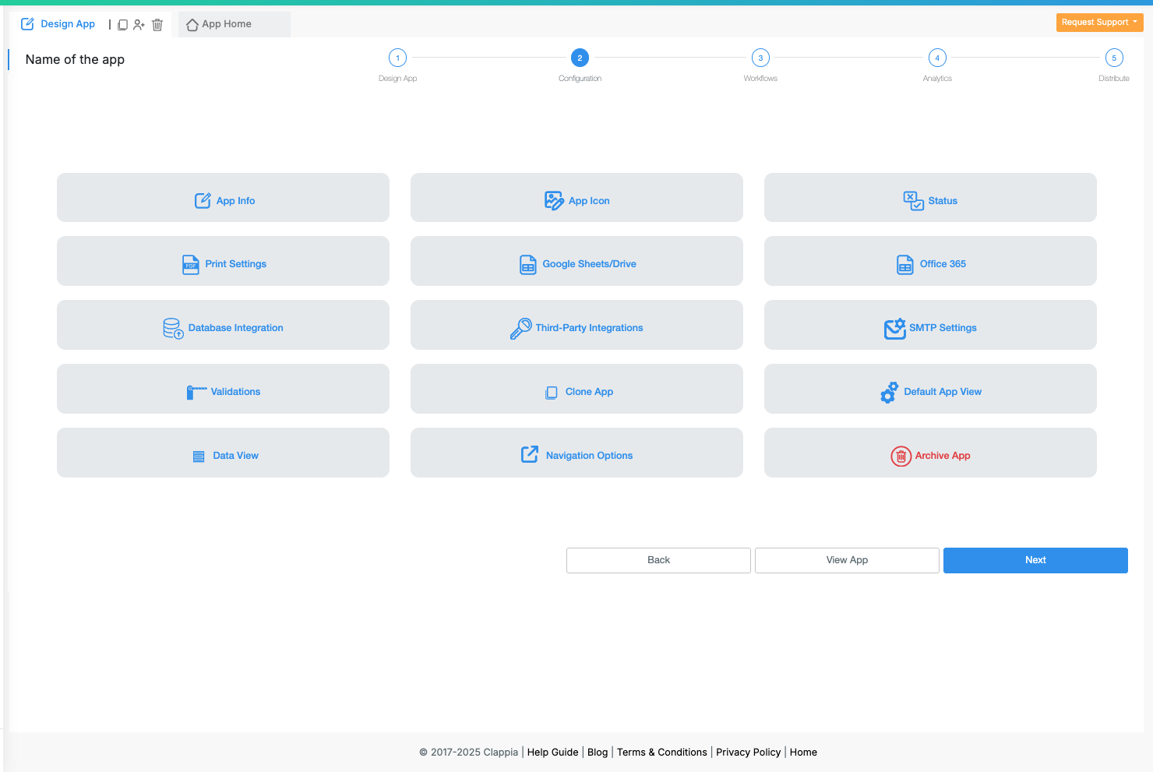This screenshot has height=772, width=1153.
Task: Click the Database Integration cylinder icon
Action: pos(173,329)
